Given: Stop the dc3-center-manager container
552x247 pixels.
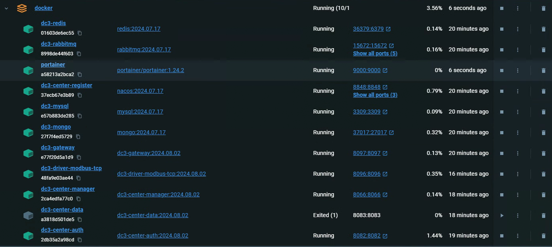Looking at the screenshot, I should (x=502, y=195).
